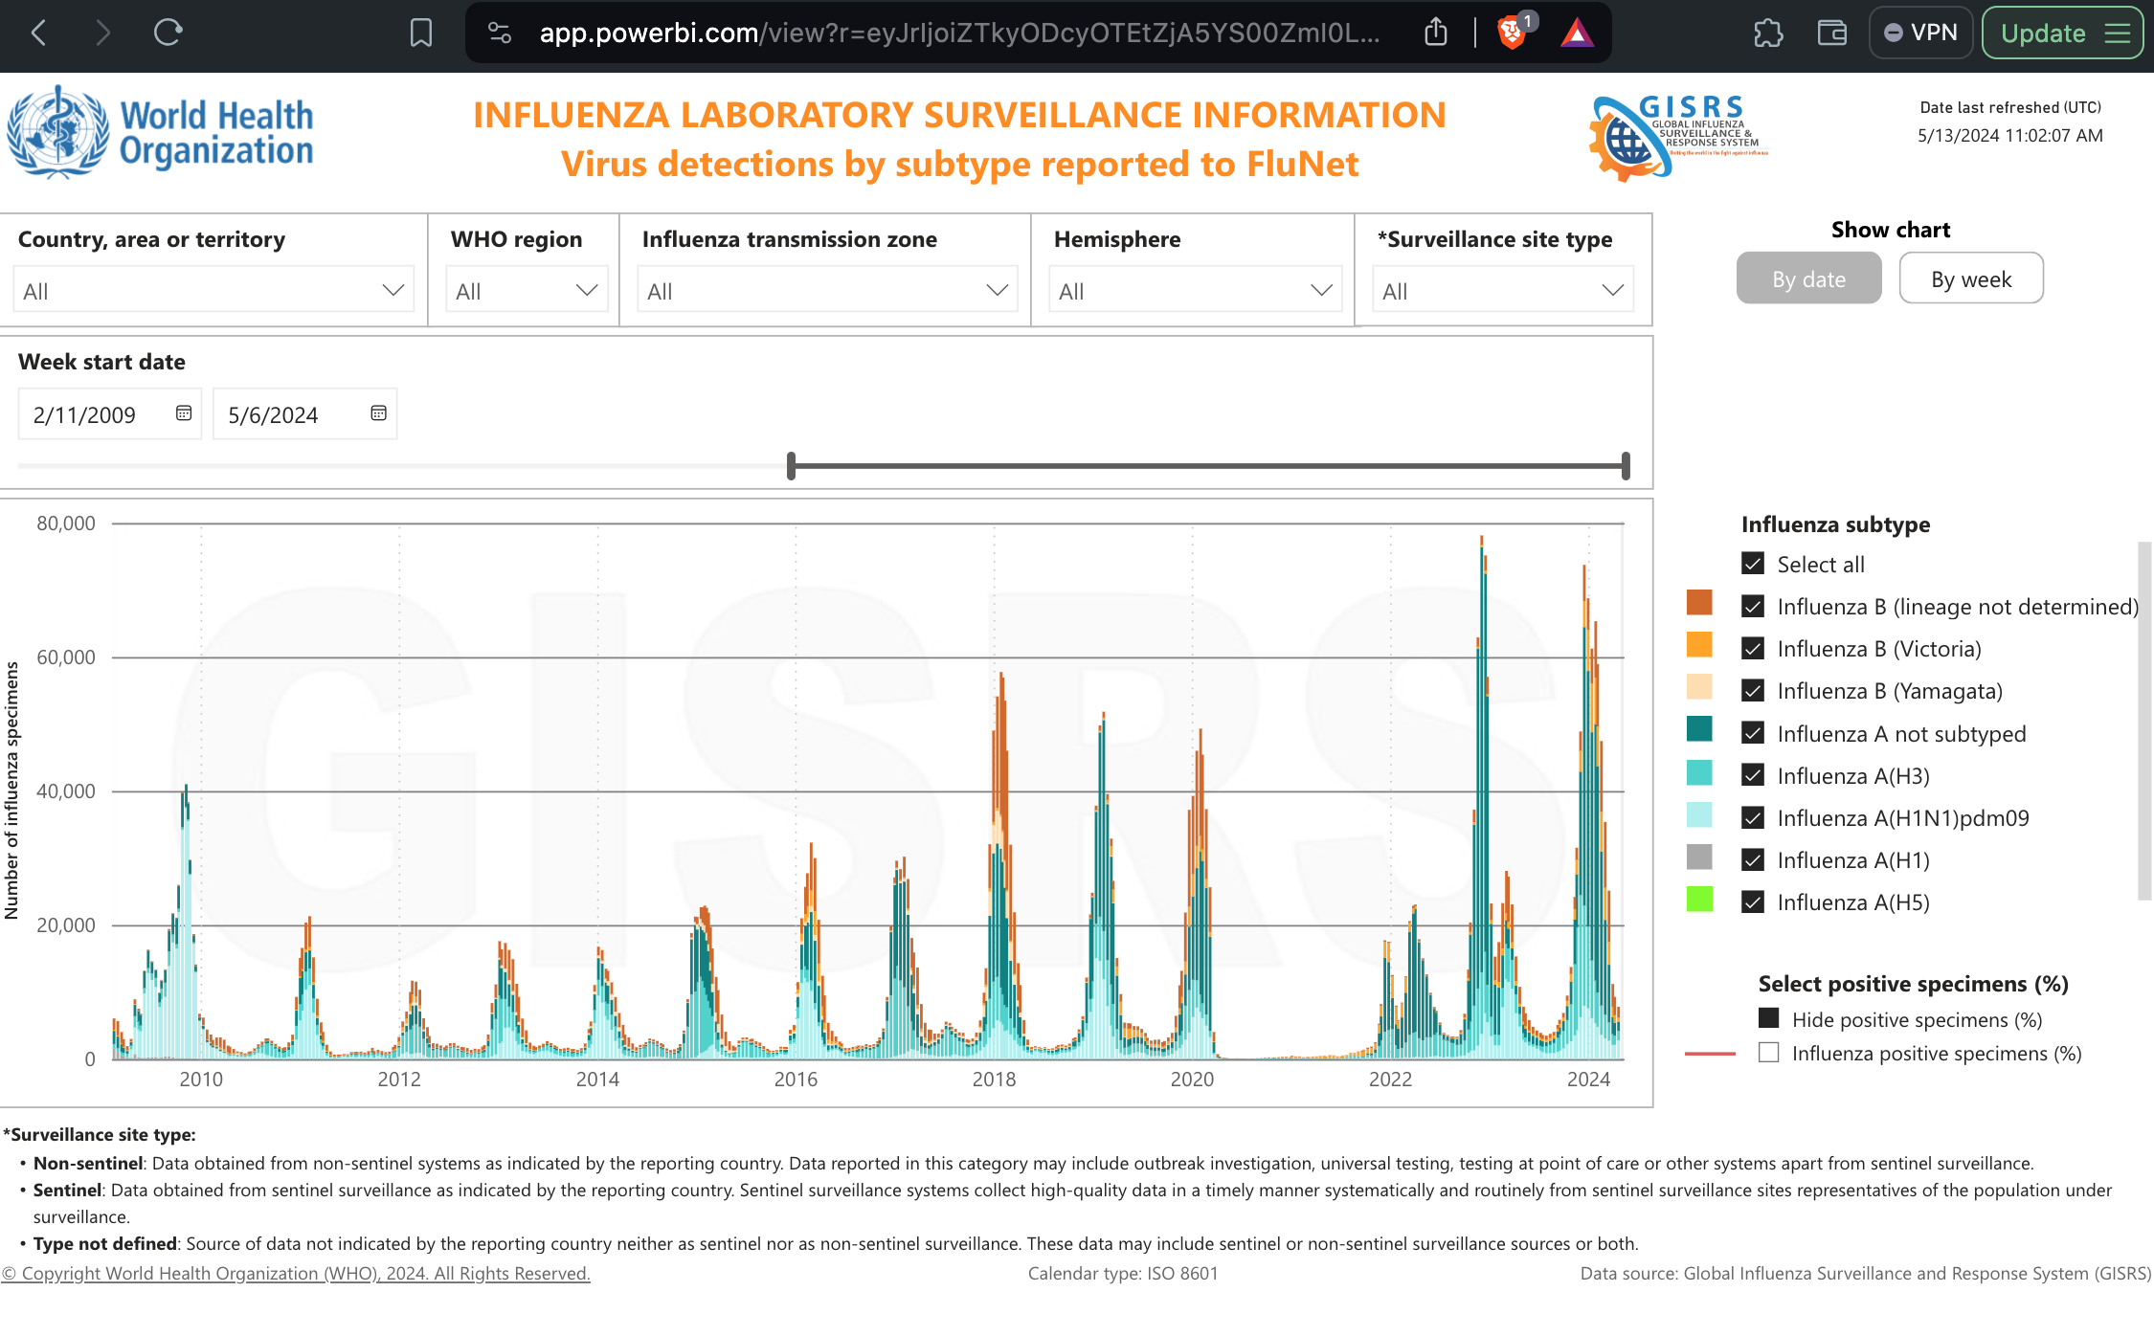2154x1336 pixels.
Task: Switch chart view to By week
Action: [1970, 278]
